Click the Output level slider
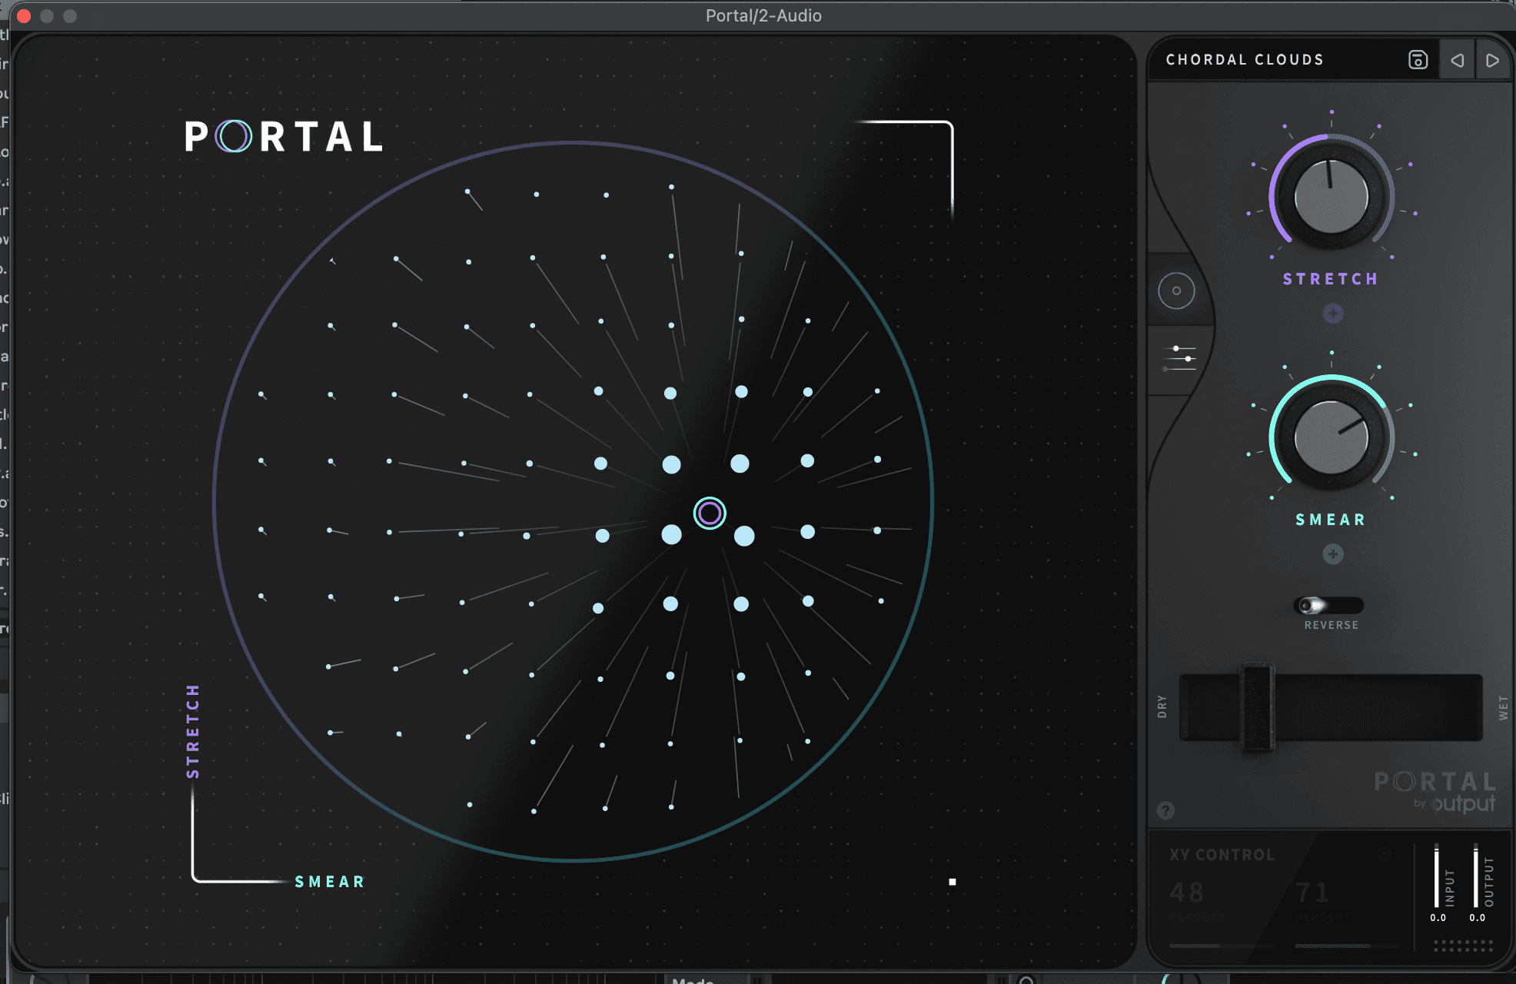 (1475, 876)
